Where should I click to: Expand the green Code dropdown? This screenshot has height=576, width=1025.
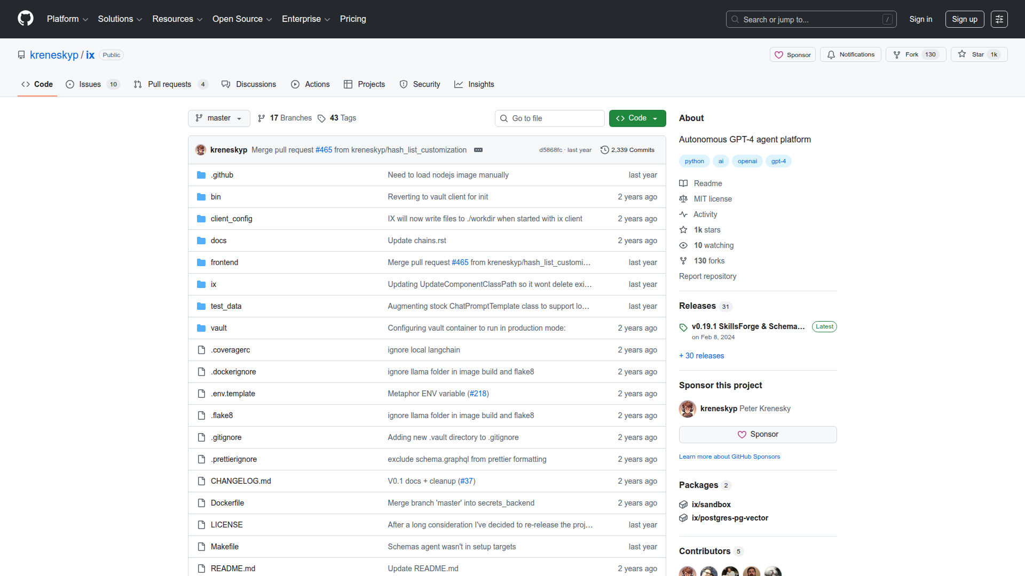point(637,118)
